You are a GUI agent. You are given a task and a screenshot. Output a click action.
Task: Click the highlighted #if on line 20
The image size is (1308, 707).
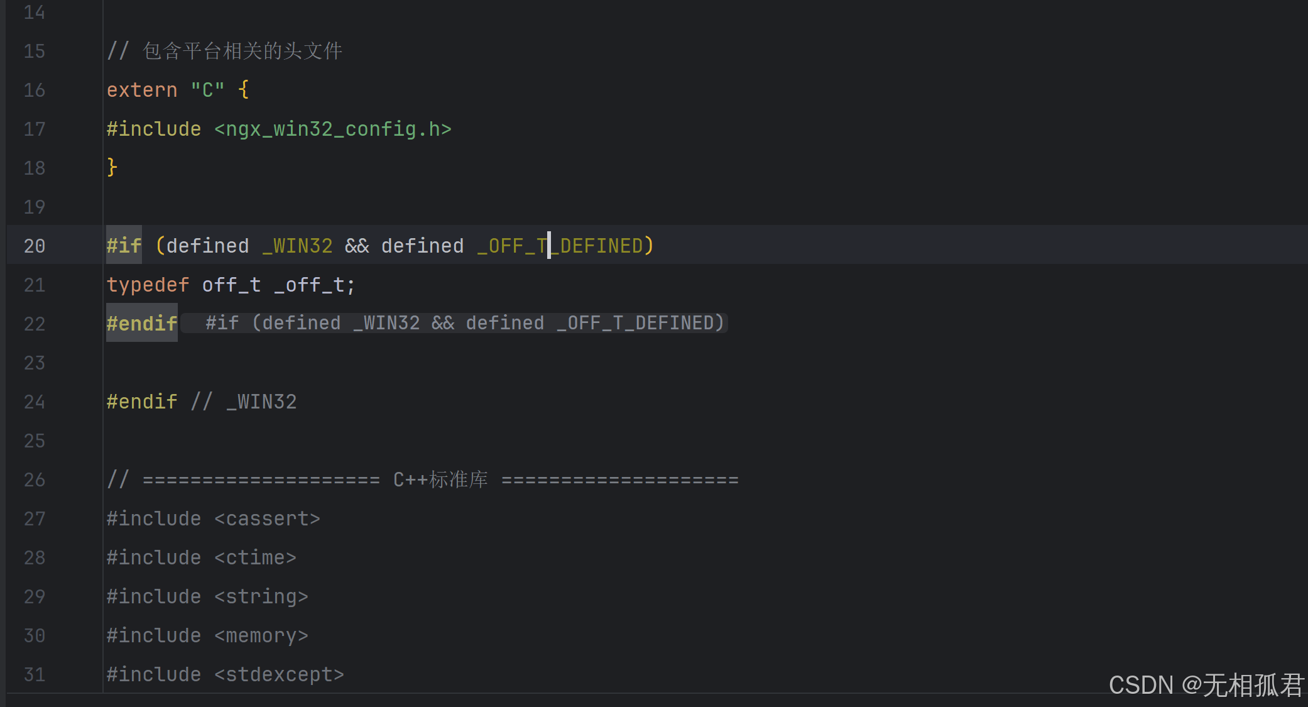(123, 245)
